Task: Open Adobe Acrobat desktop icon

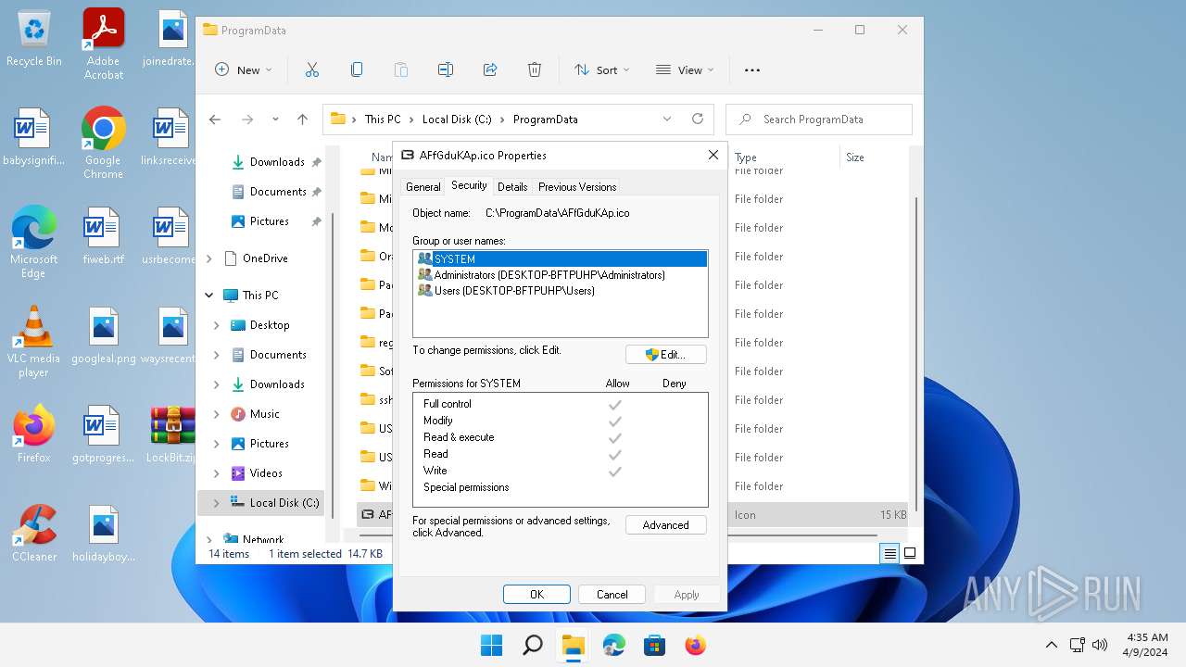Action: (x=103, y=44)
